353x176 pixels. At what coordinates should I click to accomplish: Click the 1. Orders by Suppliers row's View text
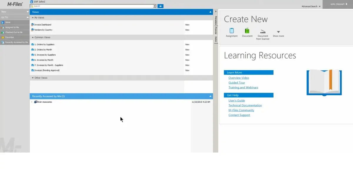[x=187, y=44]
